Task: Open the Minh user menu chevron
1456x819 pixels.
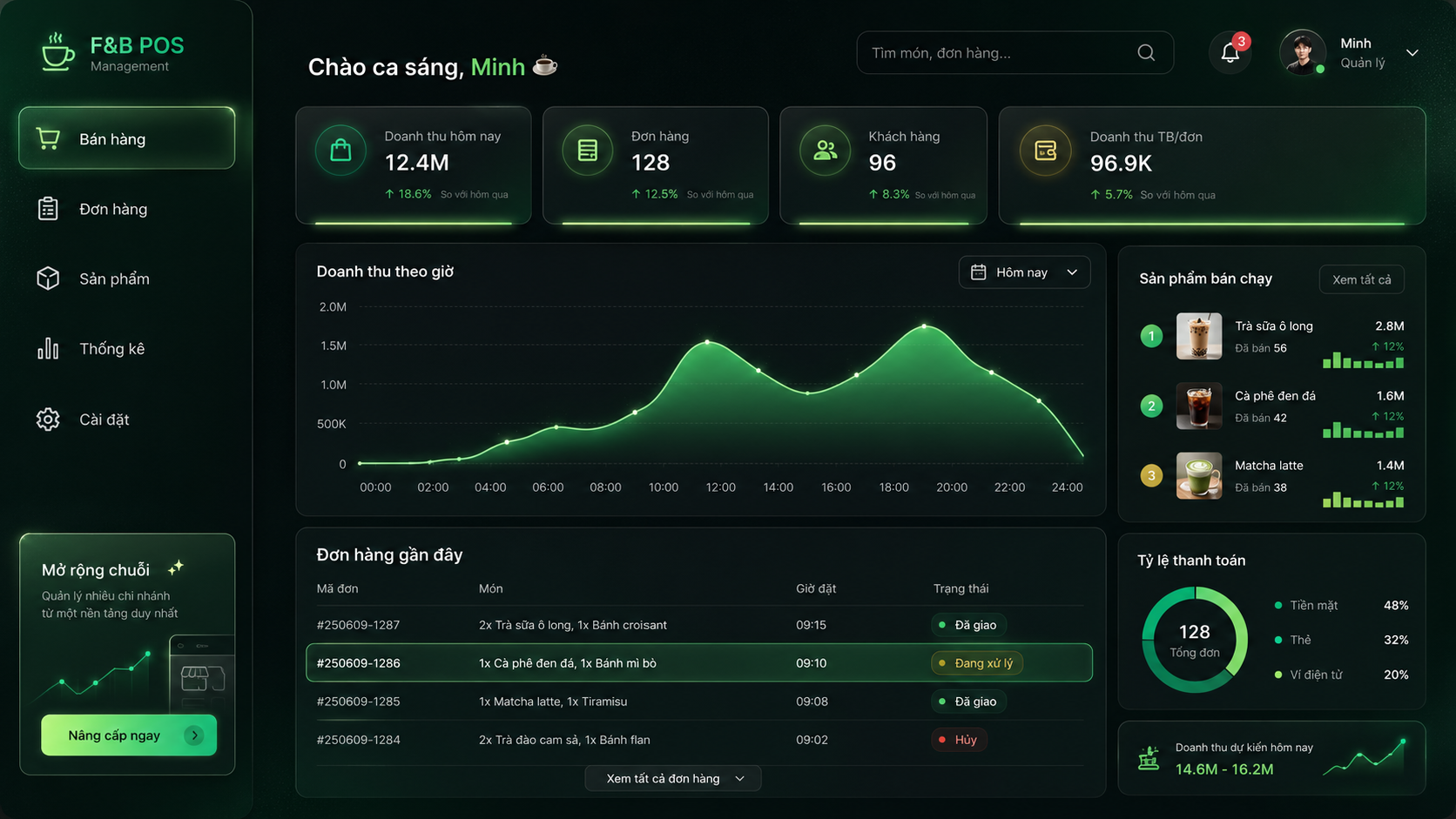Action: 1412,53
